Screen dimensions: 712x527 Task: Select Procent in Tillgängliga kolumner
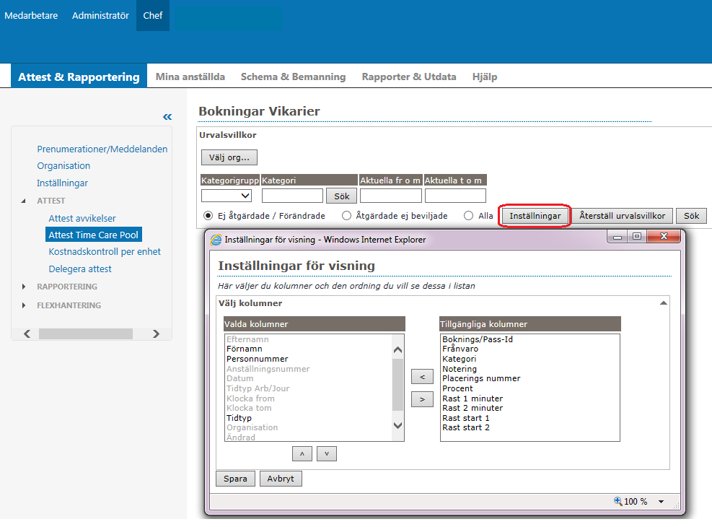click(457, 388)
